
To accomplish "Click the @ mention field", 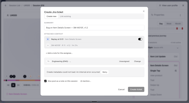I will coord(85,81).
